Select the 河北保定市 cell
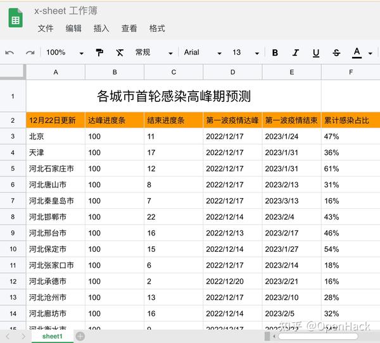Screen dimensions: 380x343 pos(56,249)
